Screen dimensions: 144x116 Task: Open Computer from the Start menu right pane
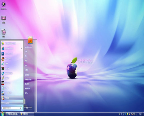(27, 70)
